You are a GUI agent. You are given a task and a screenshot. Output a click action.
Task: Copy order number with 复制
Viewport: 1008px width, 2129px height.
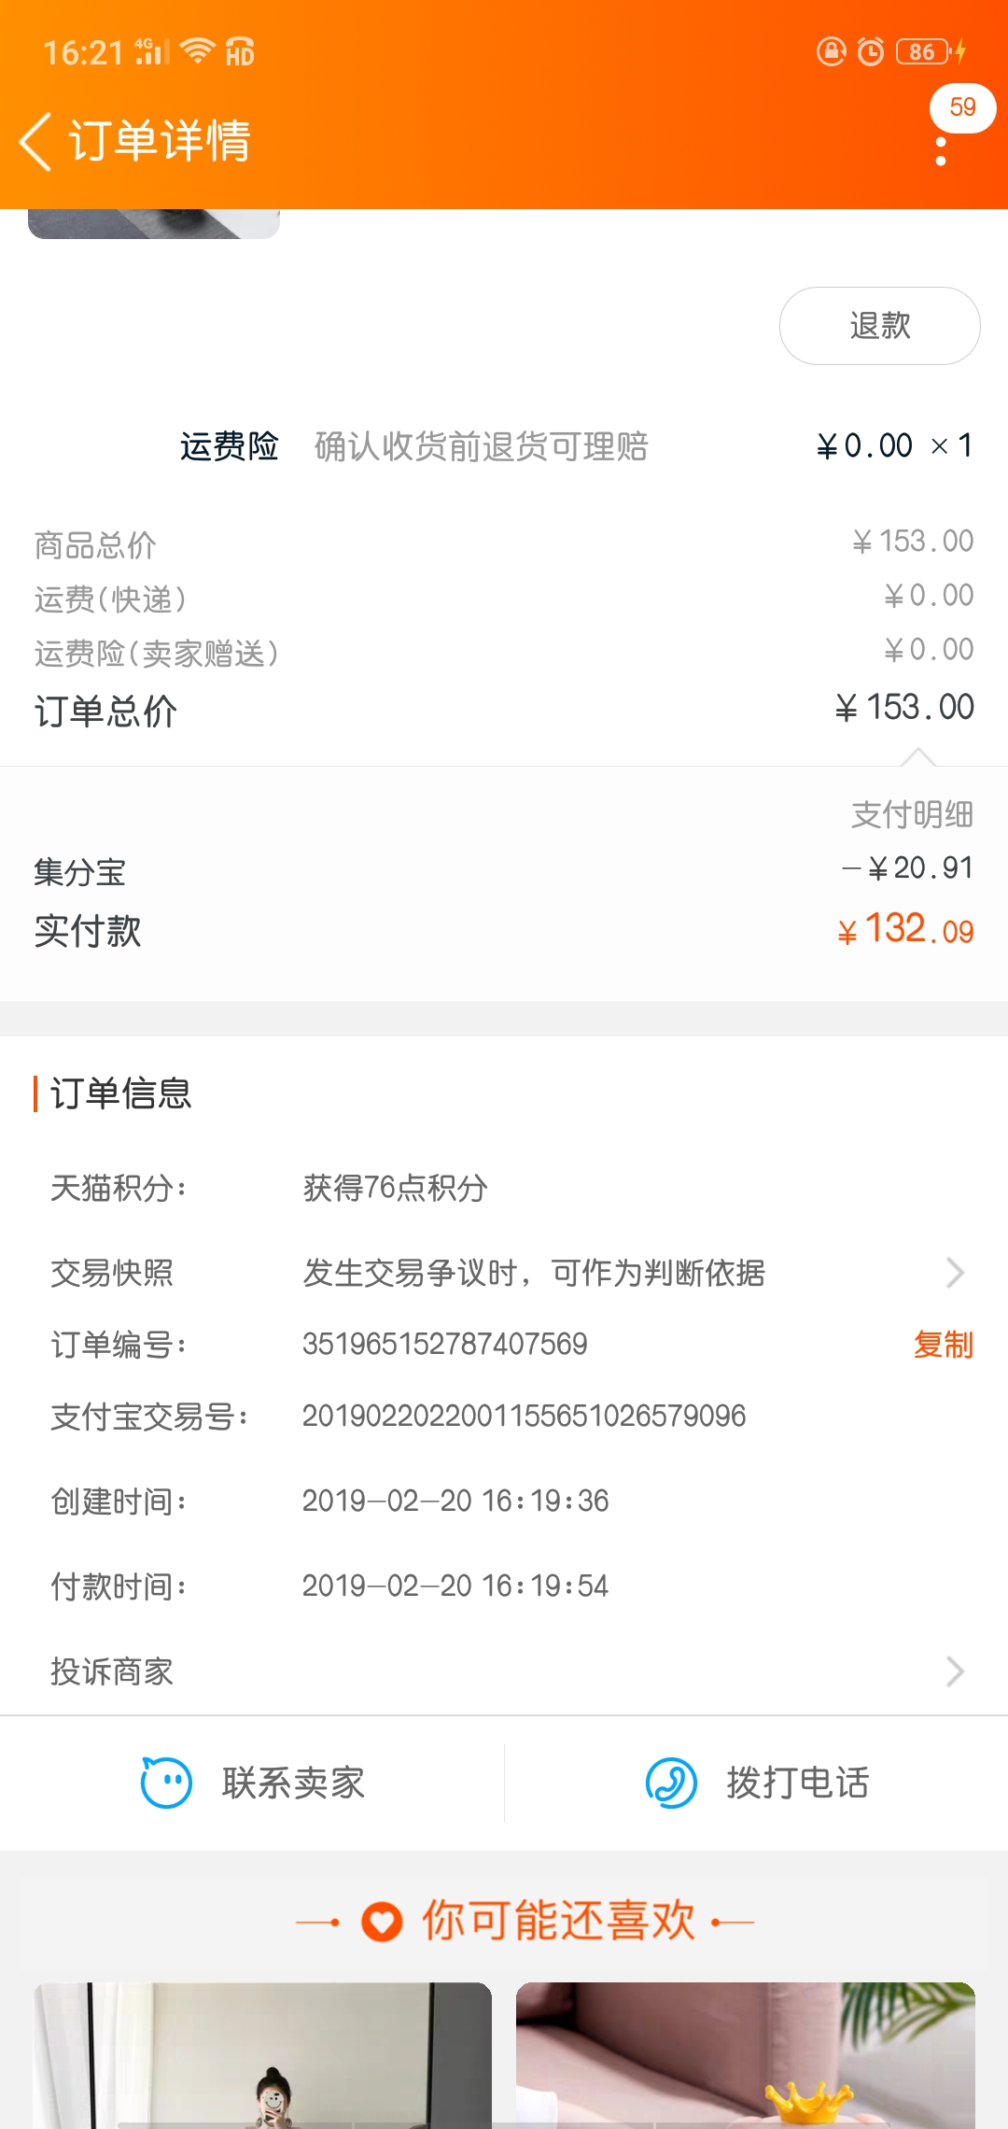943,1345
